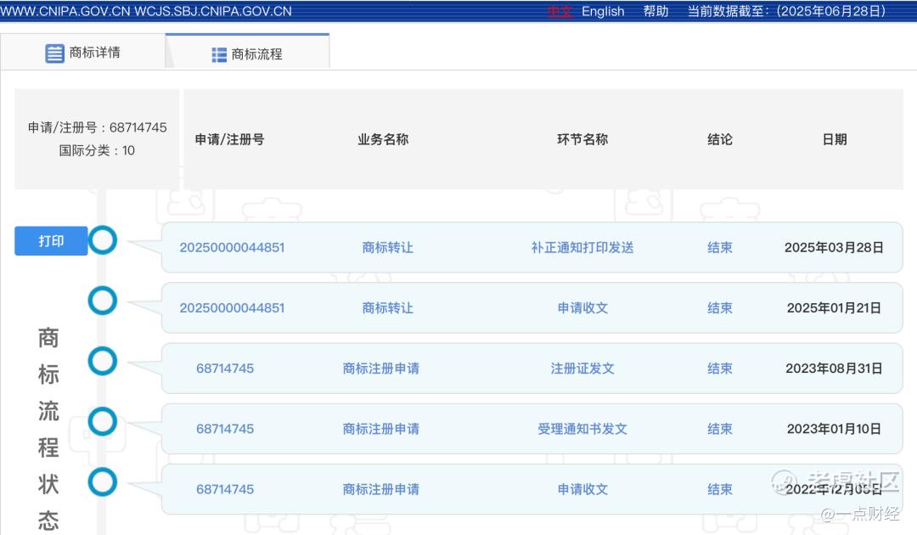Click the date 2023年01月10日
Image resolution: width=917 pixels, height=535 pixels.
tap(834, 429)
